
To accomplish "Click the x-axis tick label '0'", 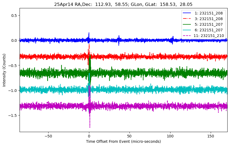I will coord(89,136).
